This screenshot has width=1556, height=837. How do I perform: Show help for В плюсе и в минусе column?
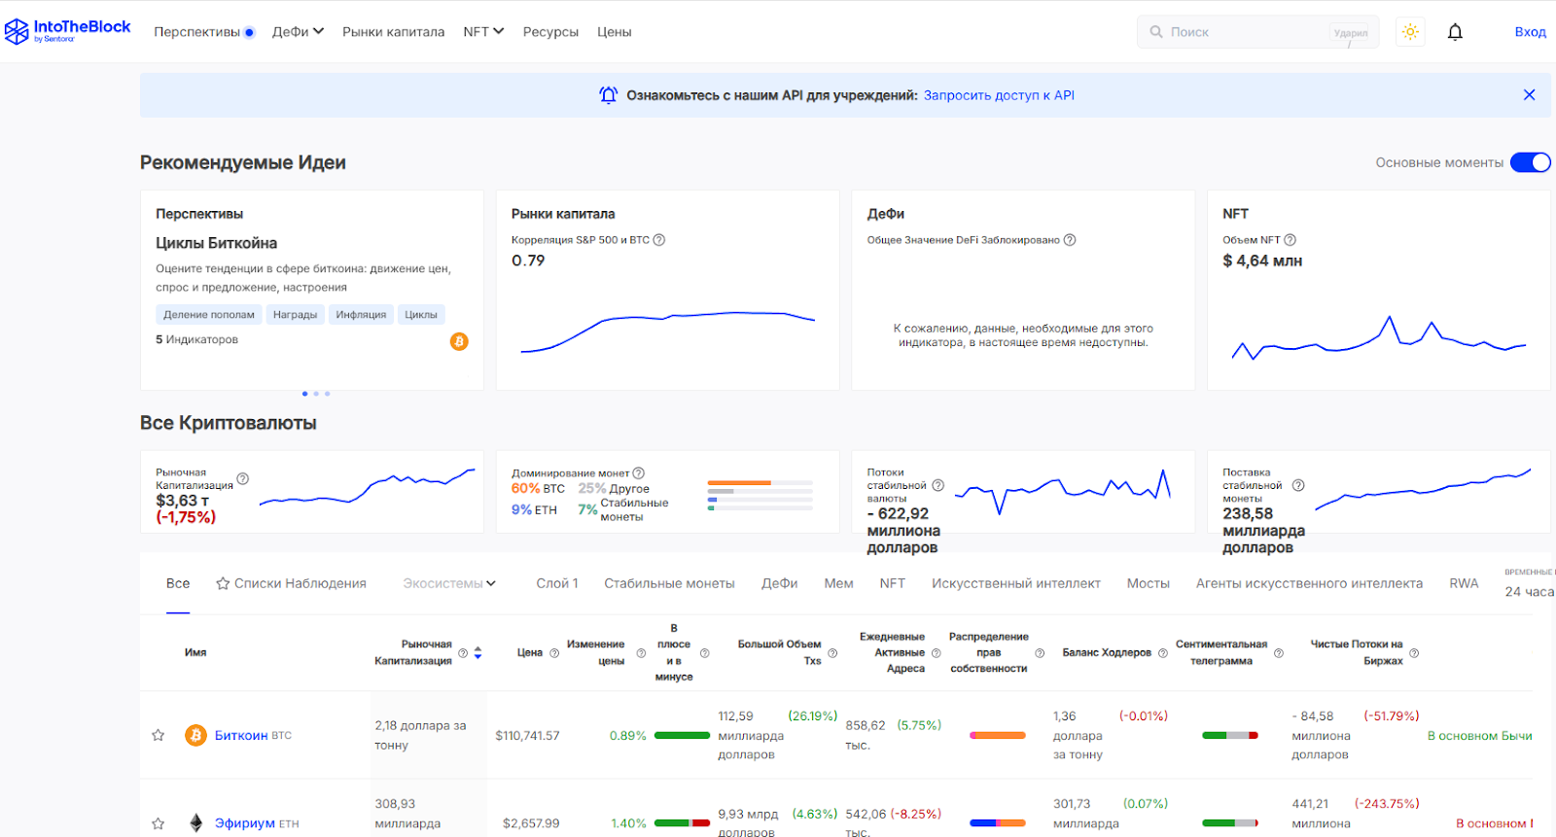pos(705,653)
